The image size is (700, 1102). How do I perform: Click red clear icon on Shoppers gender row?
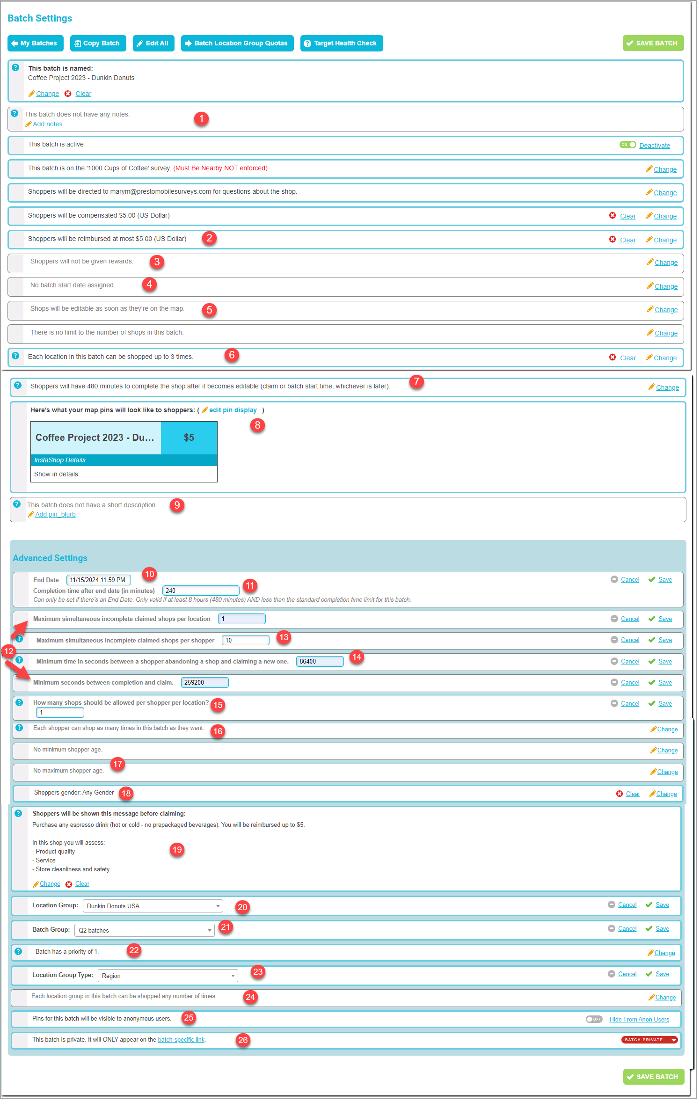(x=620, y=794)
